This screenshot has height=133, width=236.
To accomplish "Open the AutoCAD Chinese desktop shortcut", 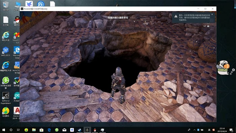I will point(16,68).
